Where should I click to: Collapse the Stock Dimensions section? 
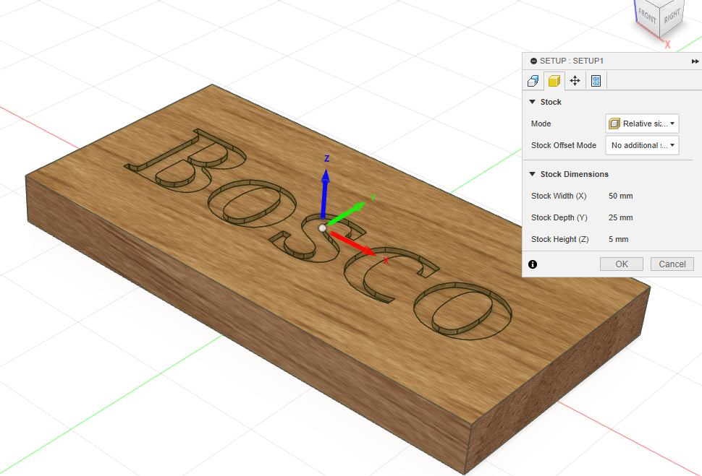tap(533, 174)
